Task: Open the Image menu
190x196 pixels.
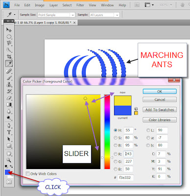Action: pyautogui.click(x=40, y=5)
